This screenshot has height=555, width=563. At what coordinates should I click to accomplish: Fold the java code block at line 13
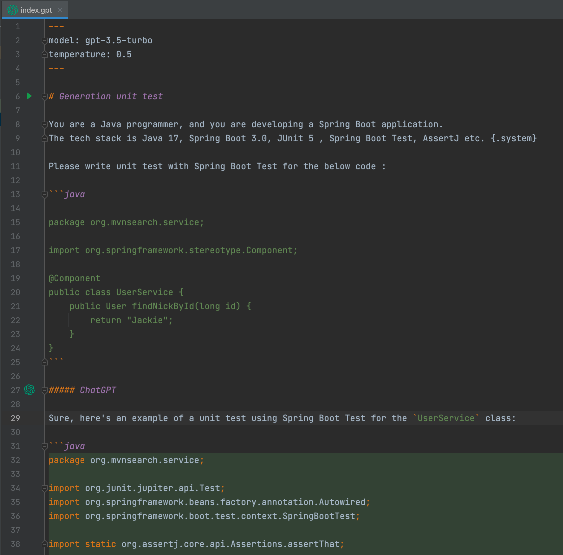click(44, 195)
